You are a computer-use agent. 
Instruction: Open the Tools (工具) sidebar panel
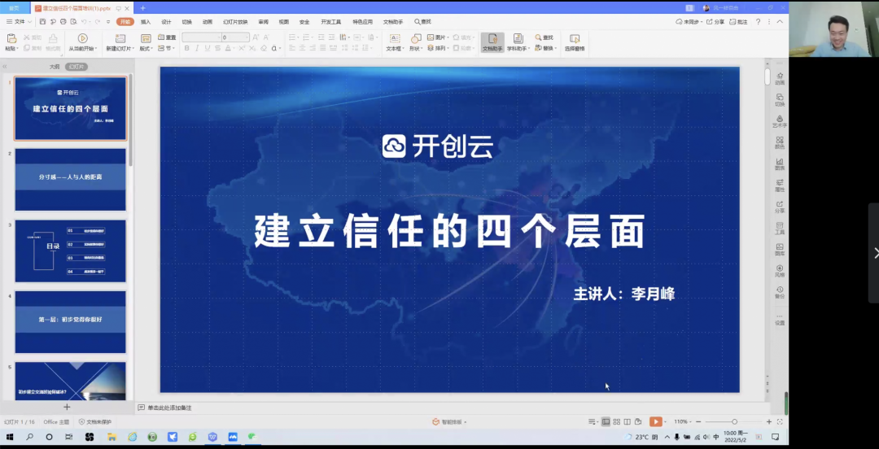[779, 228]
